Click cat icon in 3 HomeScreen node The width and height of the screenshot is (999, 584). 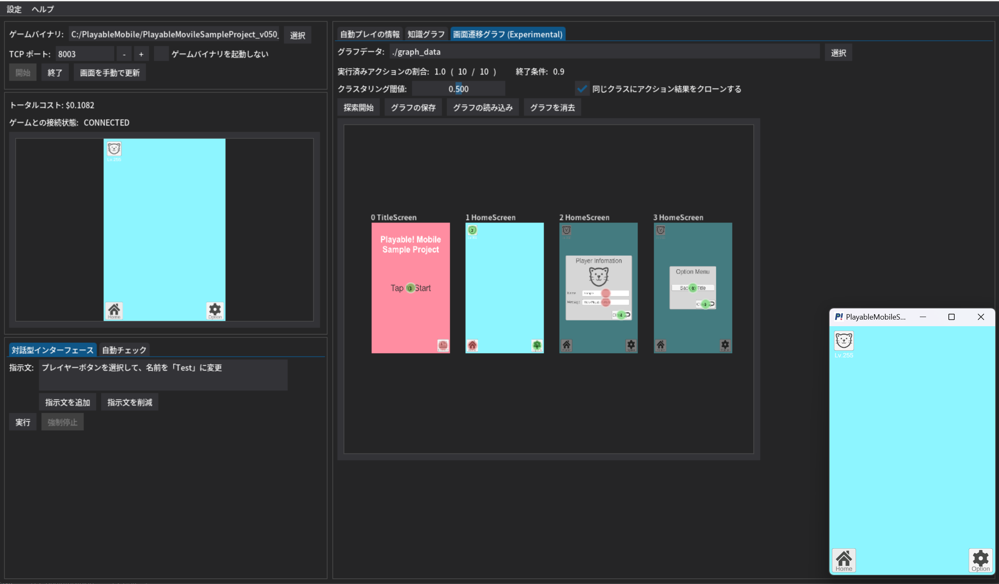click(x=661, y=230)
